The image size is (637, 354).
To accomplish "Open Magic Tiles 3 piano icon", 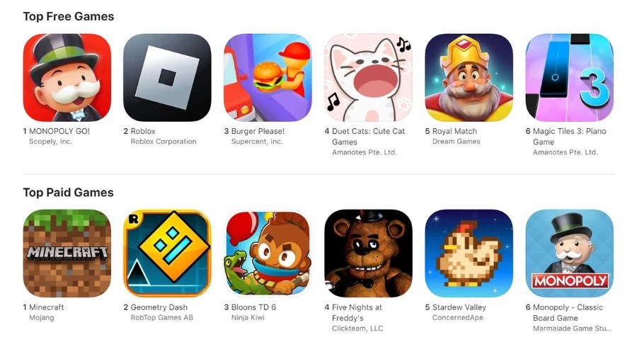I will (570, 78).
